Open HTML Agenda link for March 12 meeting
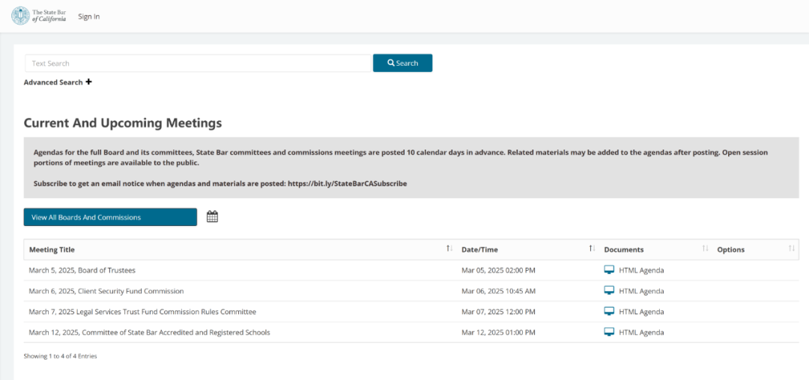 tap(641, 332)
